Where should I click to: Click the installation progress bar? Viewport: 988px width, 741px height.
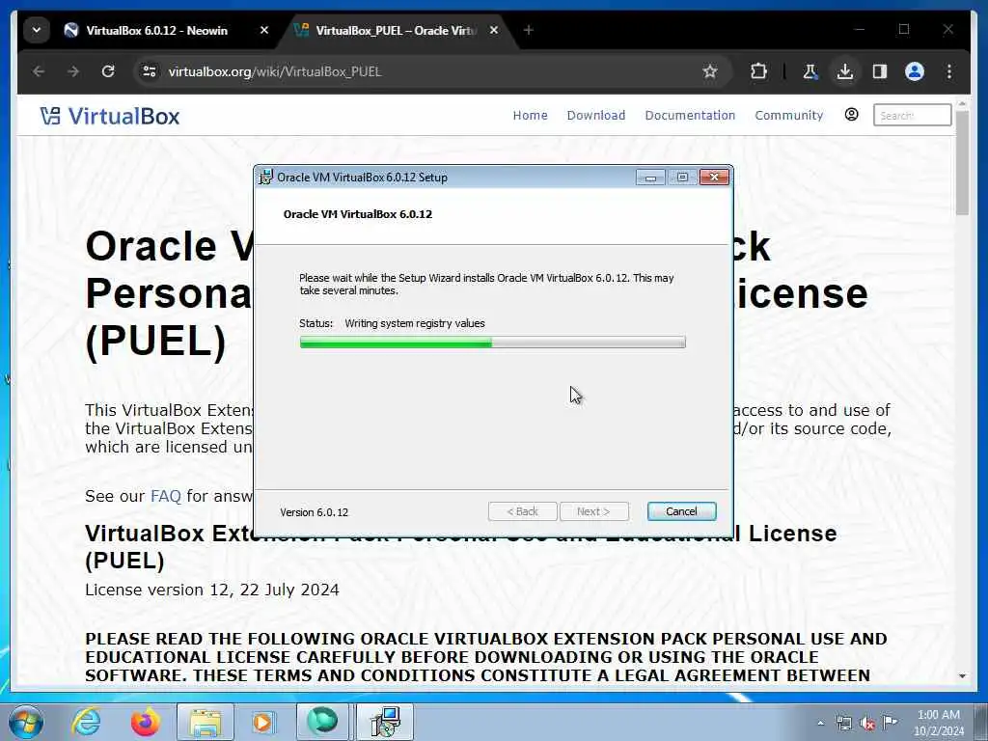(x=493, y=343)
